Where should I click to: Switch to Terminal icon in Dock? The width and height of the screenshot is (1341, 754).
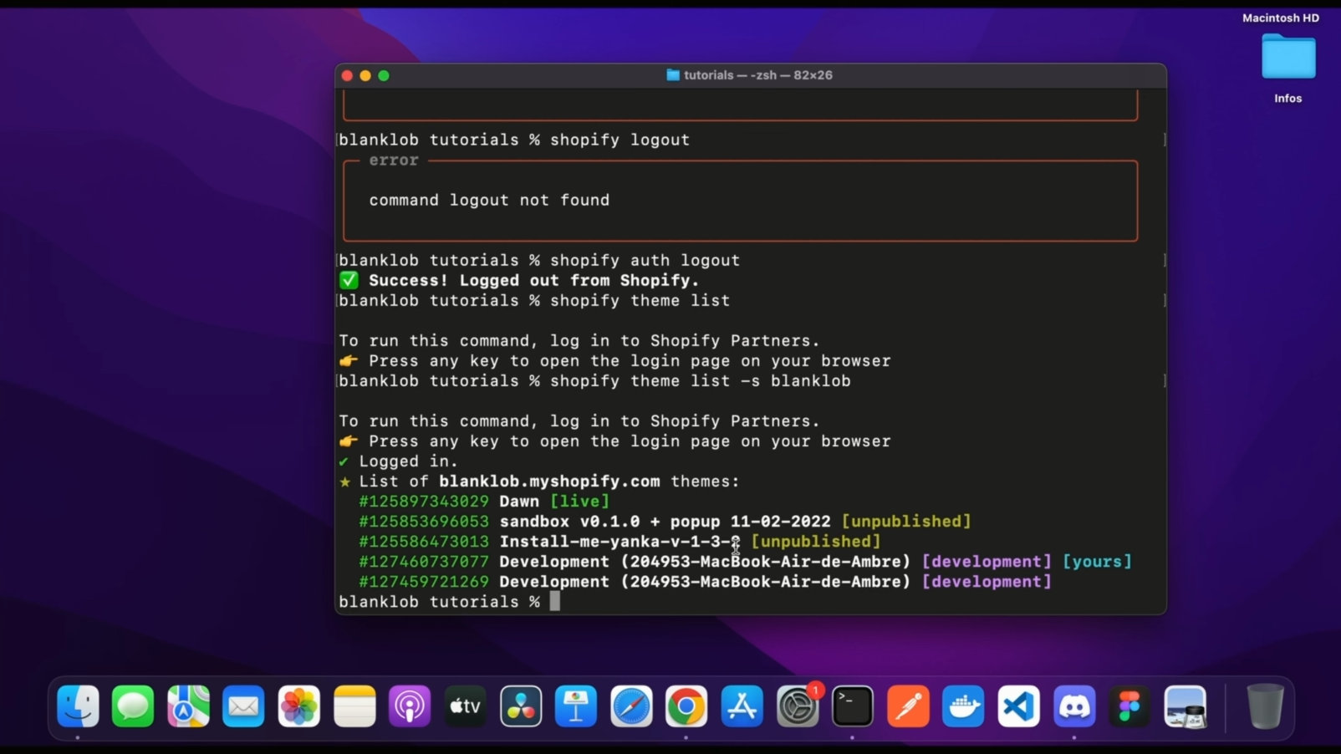click(853, 706)
